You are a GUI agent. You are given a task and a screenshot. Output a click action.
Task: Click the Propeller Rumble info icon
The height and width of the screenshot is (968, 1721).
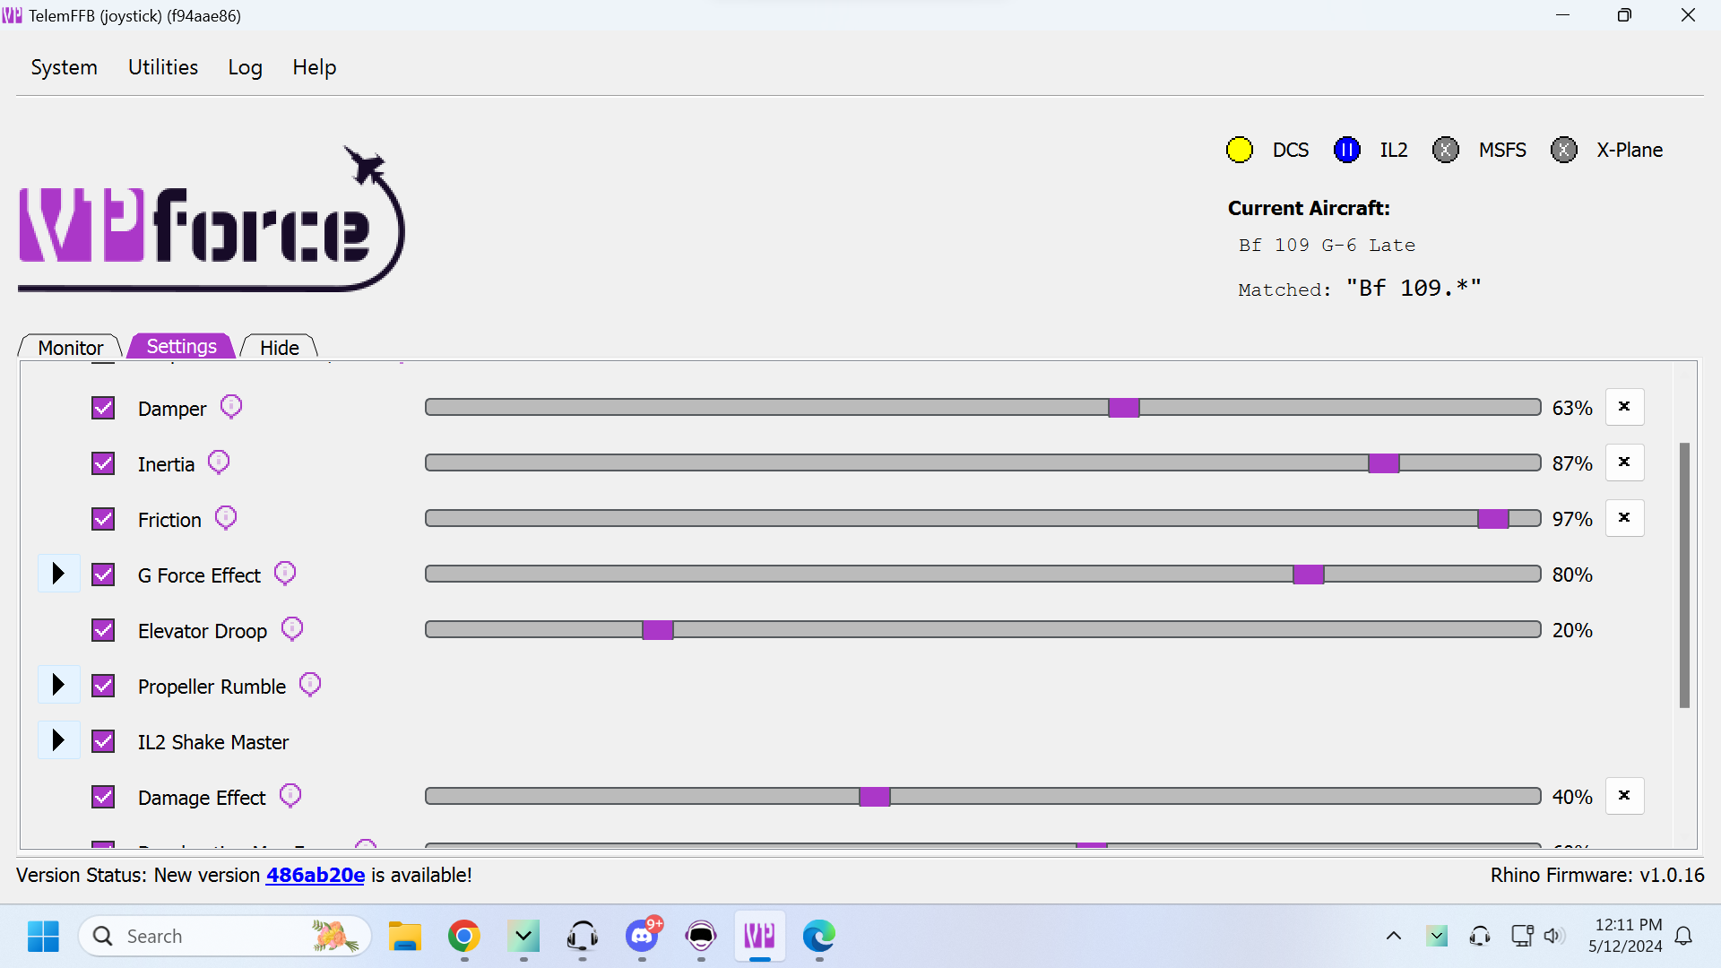[310, 685]
